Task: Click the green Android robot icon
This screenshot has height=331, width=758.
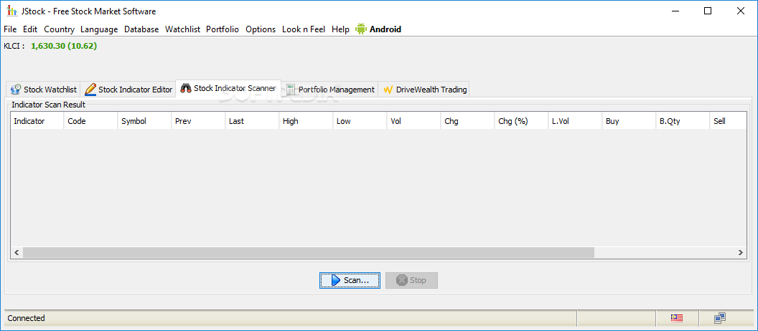Action: coord(360,29)
